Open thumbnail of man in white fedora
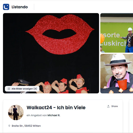133x133 pixels. click(x=117, y=74)
